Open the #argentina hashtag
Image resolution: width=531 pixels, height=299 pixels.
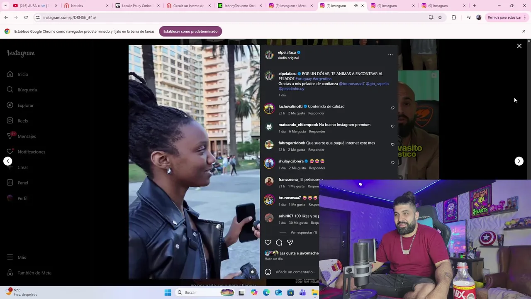tap(322, 78)
